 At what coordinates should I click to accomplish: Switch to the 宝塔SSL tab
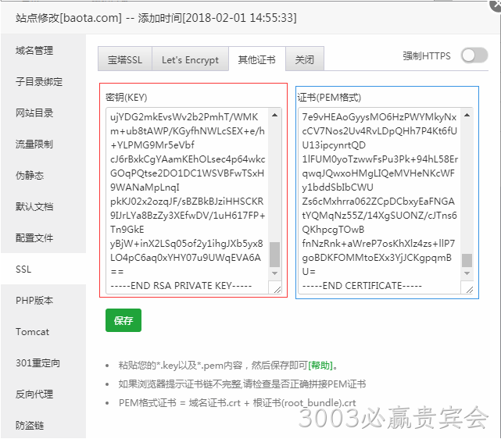[x=125, y=59]
